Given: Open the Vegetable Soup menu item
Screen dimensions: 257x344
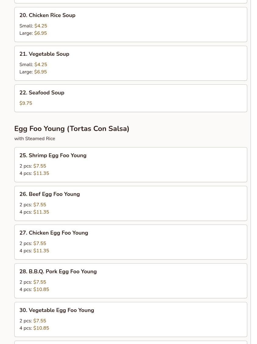Looking at the screenshot, I should coord(44,54).
